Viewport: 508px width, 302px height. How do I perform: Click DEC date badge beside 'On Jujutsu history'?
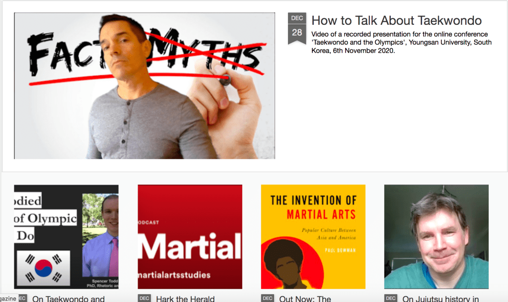pyautogui.click(x=390, y=299)
